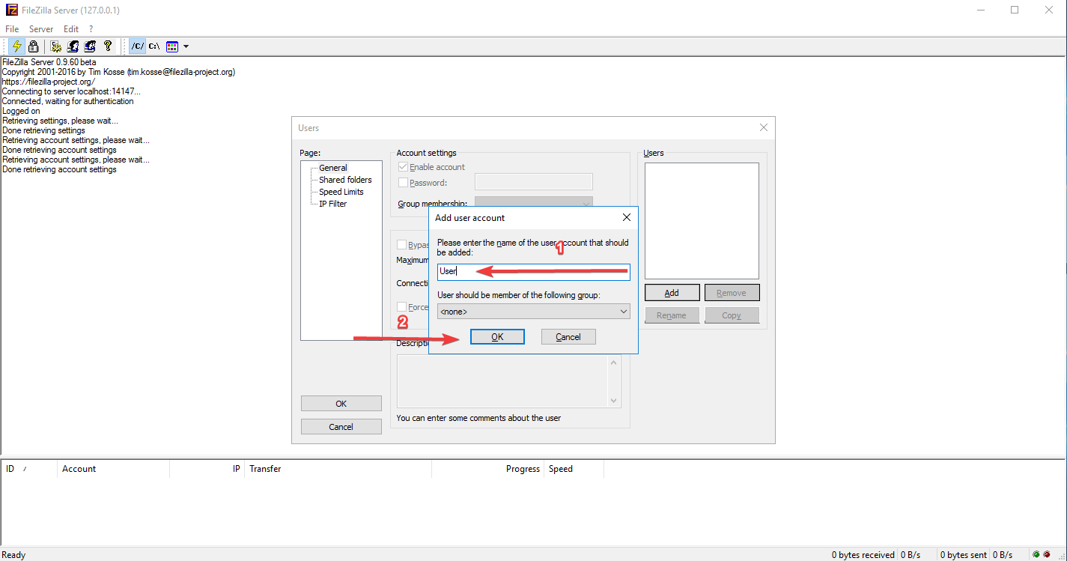This screenshot has width=1067, height=561.
Task: Click the Remove button under Users list
Action: point(732,293)
